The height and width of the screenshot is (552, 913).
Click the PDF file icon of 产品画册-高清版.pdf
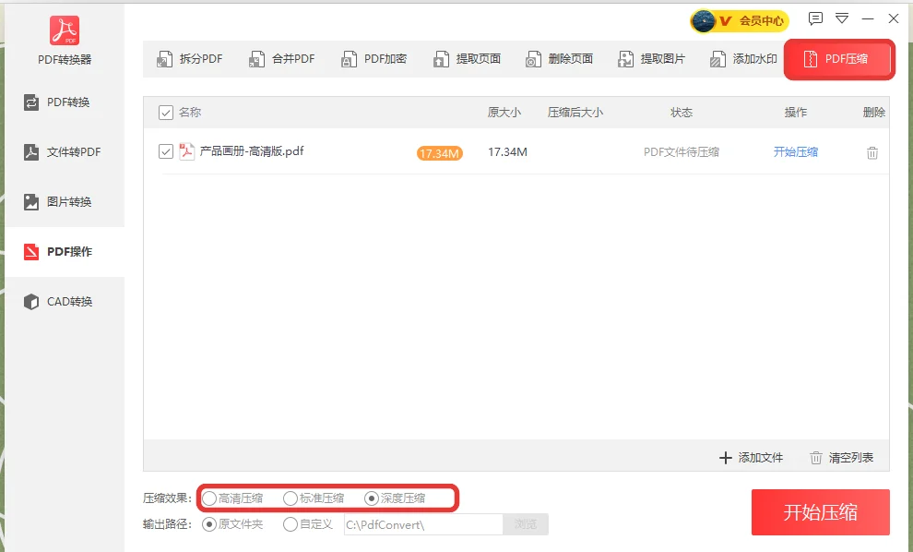pyautogui.click(x=186, y=151)
